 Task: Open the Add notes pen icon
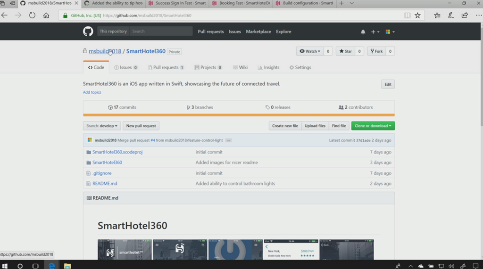pyautogui.click(x=450, y=15)
